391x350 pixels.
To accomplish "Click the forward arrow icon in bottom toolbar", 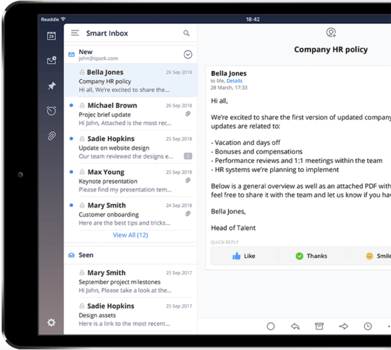I will (x=343, y=326).
